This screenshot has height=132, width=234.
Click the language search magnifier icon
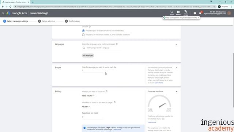(x=84, y=48)
